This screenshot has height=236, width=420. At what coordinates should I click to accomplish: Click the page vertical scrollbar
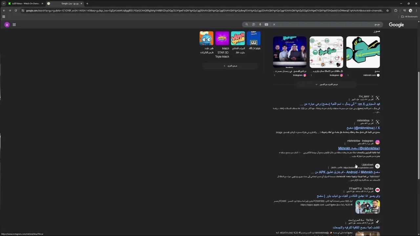[418, 125]
